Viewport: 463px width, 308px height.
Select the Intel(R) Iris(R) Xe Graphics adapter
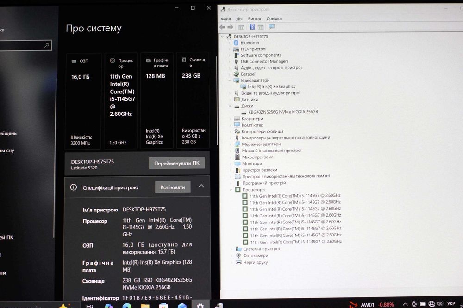pos(271,86)
